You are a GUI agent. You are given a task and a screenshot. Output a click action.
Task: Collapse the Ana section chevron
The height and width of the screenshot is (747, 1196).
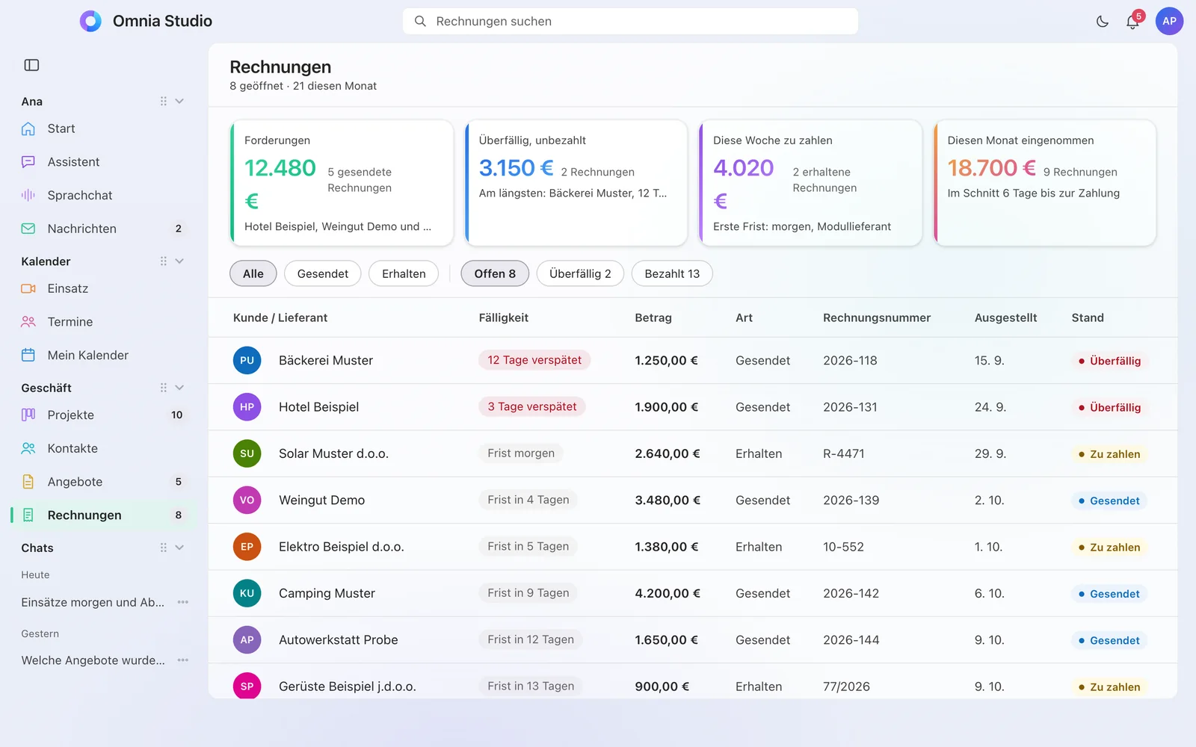coord(179,101)
